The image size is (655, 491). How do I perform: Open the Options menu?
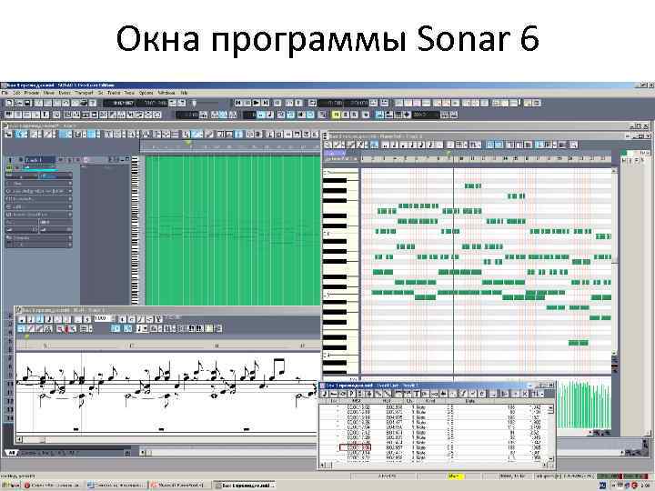point(146,93)
